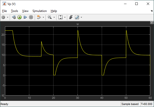Select the Zoom tool magnifier
The height and width of the screenshot is (107, 154).
coord(50,17)
